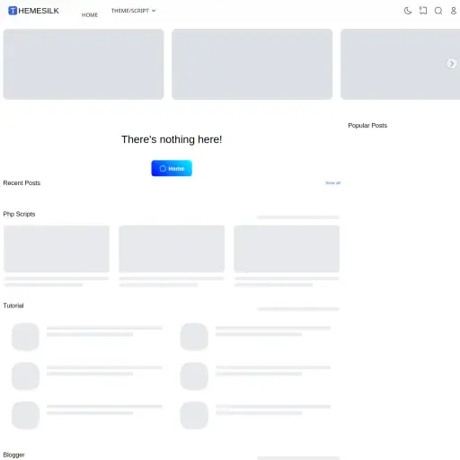Click the ThemeSilk logo
Image resolution: width=460 pixels, height=460 pixels.
click(x=33, y=11)
